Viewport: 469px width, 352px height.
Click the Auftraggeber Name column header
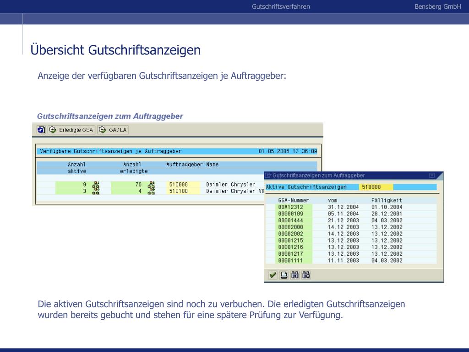(x=192, y=165)
